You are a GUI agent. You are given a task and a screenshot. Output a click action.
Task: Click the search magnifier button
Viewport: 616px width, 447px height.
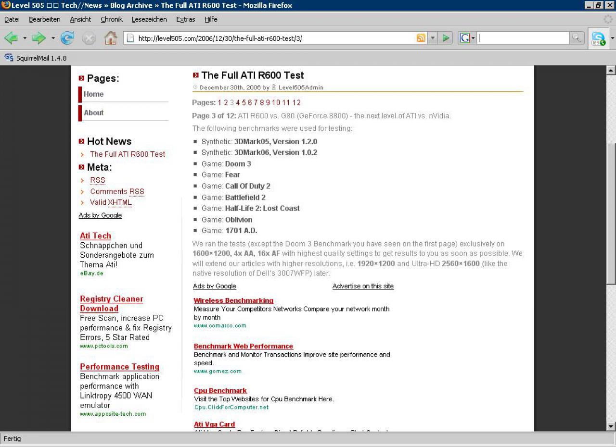pyautogui.click(x=577, y=38)
